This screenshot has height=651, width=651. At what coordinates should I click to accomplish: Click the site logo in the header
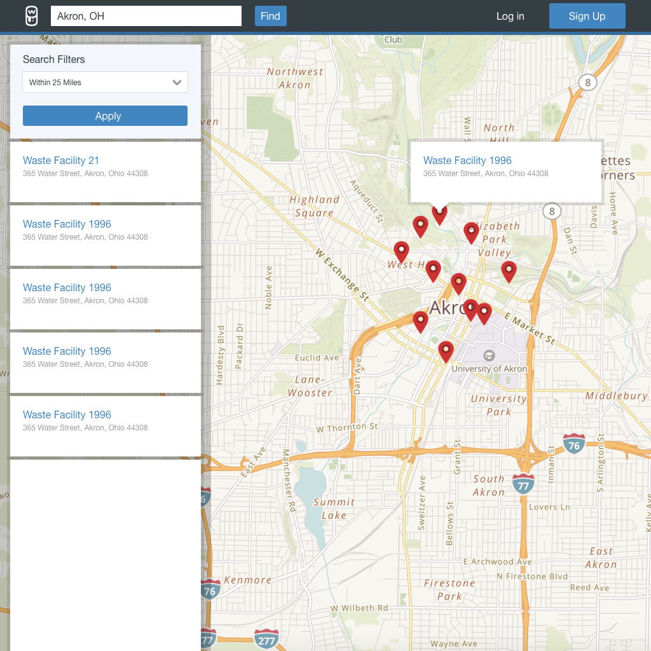pos(32,16)
